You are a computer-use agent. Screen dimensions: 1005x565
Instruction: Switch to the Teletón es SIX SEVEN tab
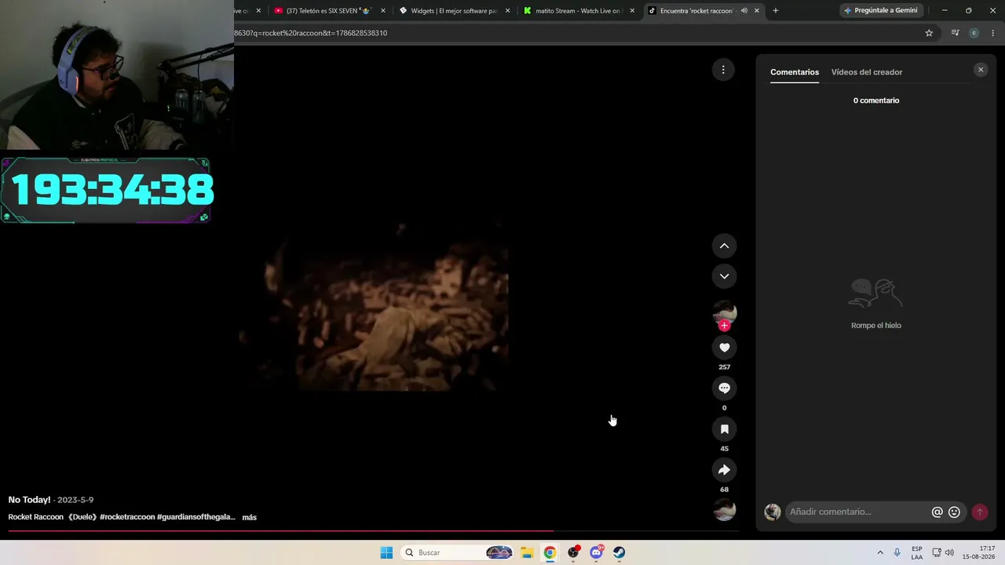pyautogui.click(x=328, y=11)
